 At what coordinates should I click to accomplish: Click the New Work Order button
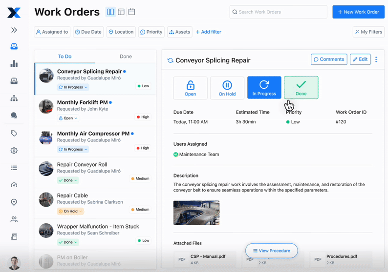coord(358,12)
